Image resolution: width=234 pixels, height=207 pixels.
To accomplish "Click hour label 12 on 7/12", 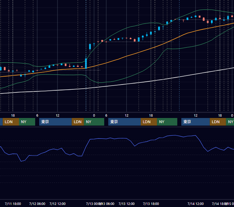I will point(57,116).
